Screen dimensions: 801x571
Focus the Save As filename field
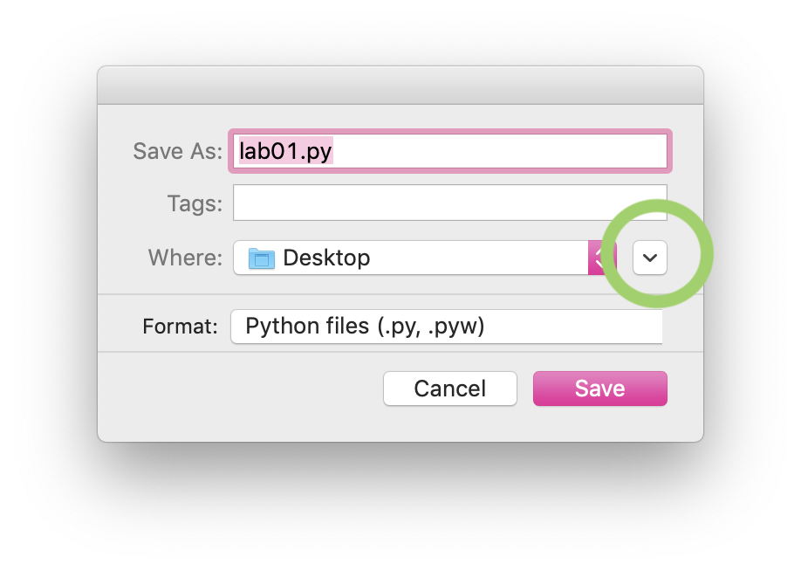(x=450, y=151)
